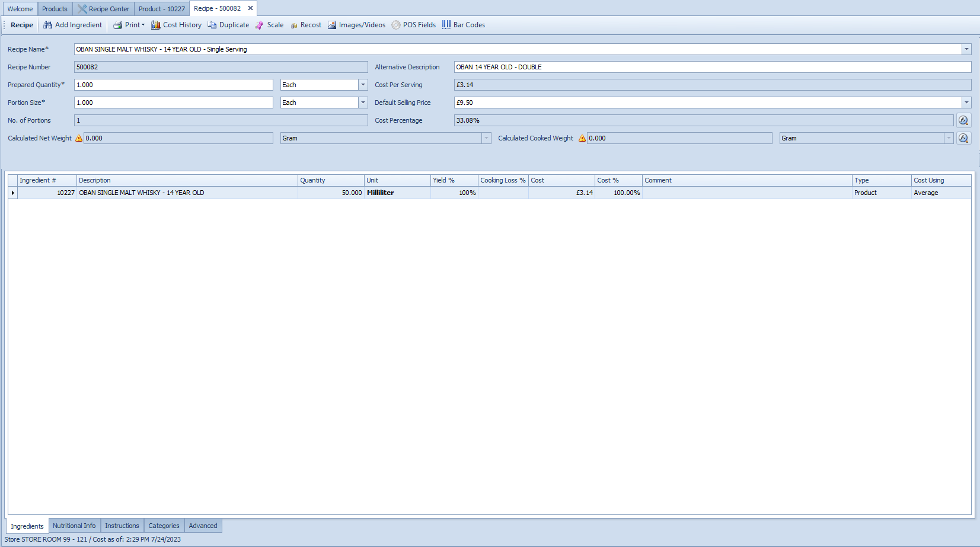Sort by Ingredient # column header
The width and height of the screenshot is (980, 547).
47,180
